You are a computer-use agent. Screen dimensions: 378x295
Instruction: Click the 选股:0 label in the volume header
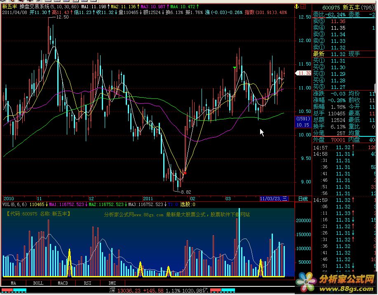tap(188, 205)
